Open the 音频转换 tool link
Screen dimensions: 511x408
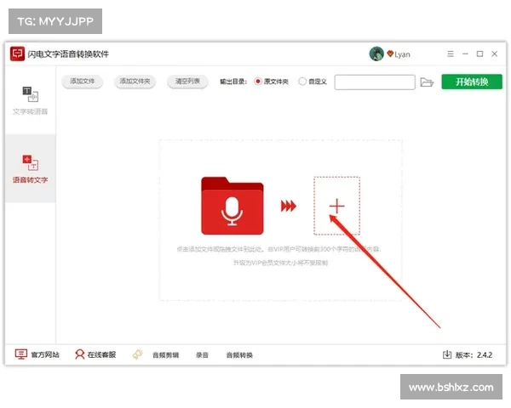pos(239,355)
